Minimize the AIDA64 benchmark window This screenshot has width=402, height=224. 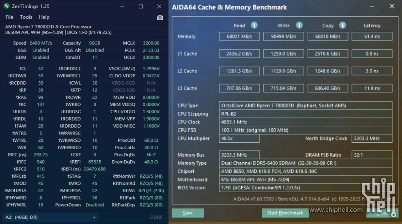[372, 6]
